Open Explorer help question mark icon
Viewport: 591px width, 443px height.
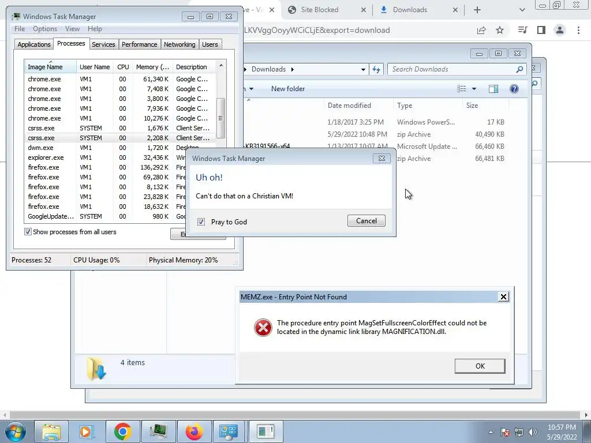(x=514, y=89)
